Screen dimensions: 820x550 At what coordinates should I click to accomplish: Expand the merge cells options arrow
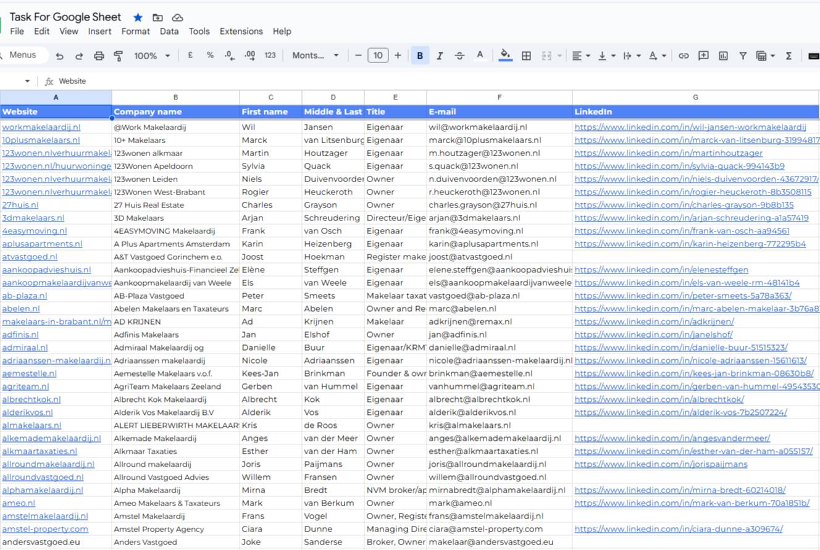[559, 56]
